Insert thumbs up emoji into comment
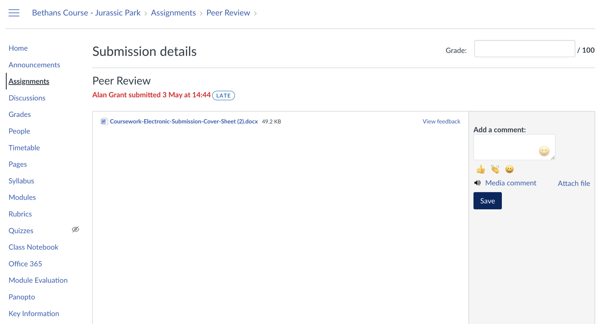The height and width of the screenshot is (324, 601). (x=480, y=170)
